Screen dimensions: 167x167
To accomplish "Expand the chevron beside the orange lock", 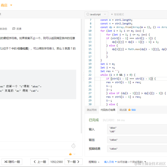I will click(74, 154).
